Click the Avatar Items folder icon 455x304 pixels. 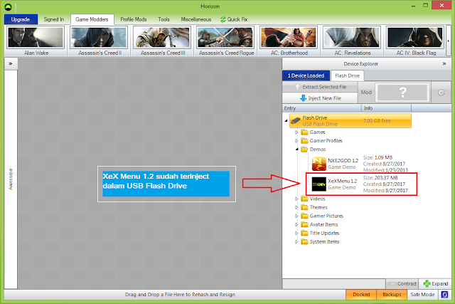(304, 225)
